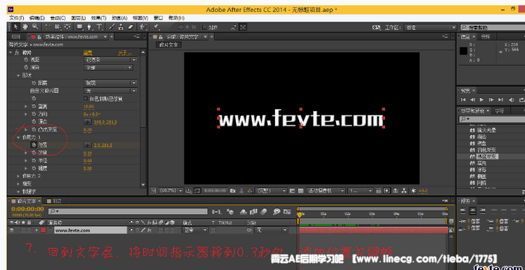
Task: Toggle the checkbox under the custom shatter map dropdown
Action: pyautogui.click(x=85, y=99)
